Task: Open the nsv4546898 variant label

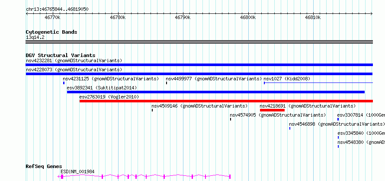Action: (337, 124)
